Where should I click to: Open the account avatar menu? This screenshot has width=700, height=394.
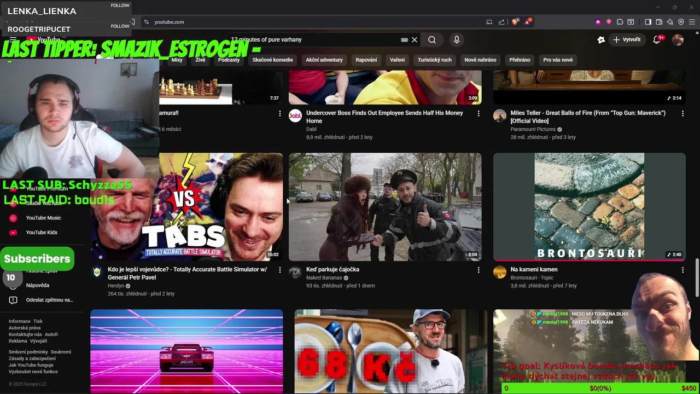[x=678, y=39]
